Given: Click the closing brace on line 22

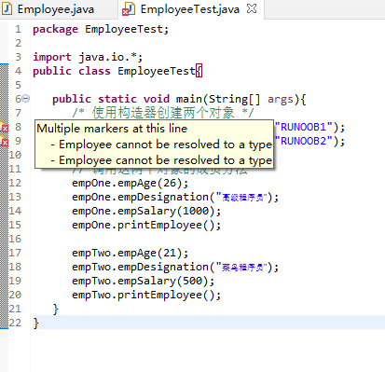Looking at the screenshot, I should tap(35, 323).
